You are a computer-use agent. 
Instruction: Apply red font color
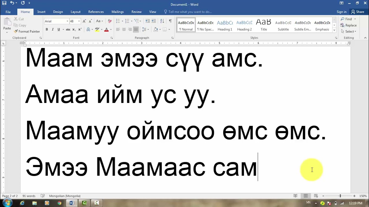click(x=106, y=29)
